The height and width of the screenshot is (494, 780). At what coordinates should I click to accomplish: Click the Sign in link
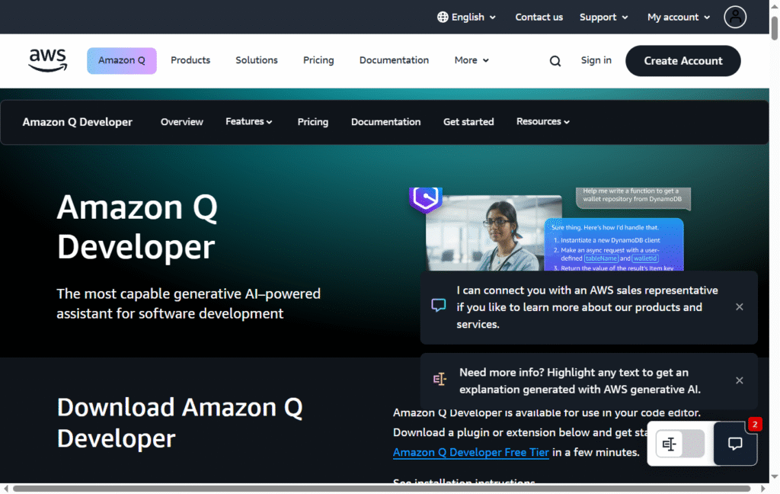[596, 60]
